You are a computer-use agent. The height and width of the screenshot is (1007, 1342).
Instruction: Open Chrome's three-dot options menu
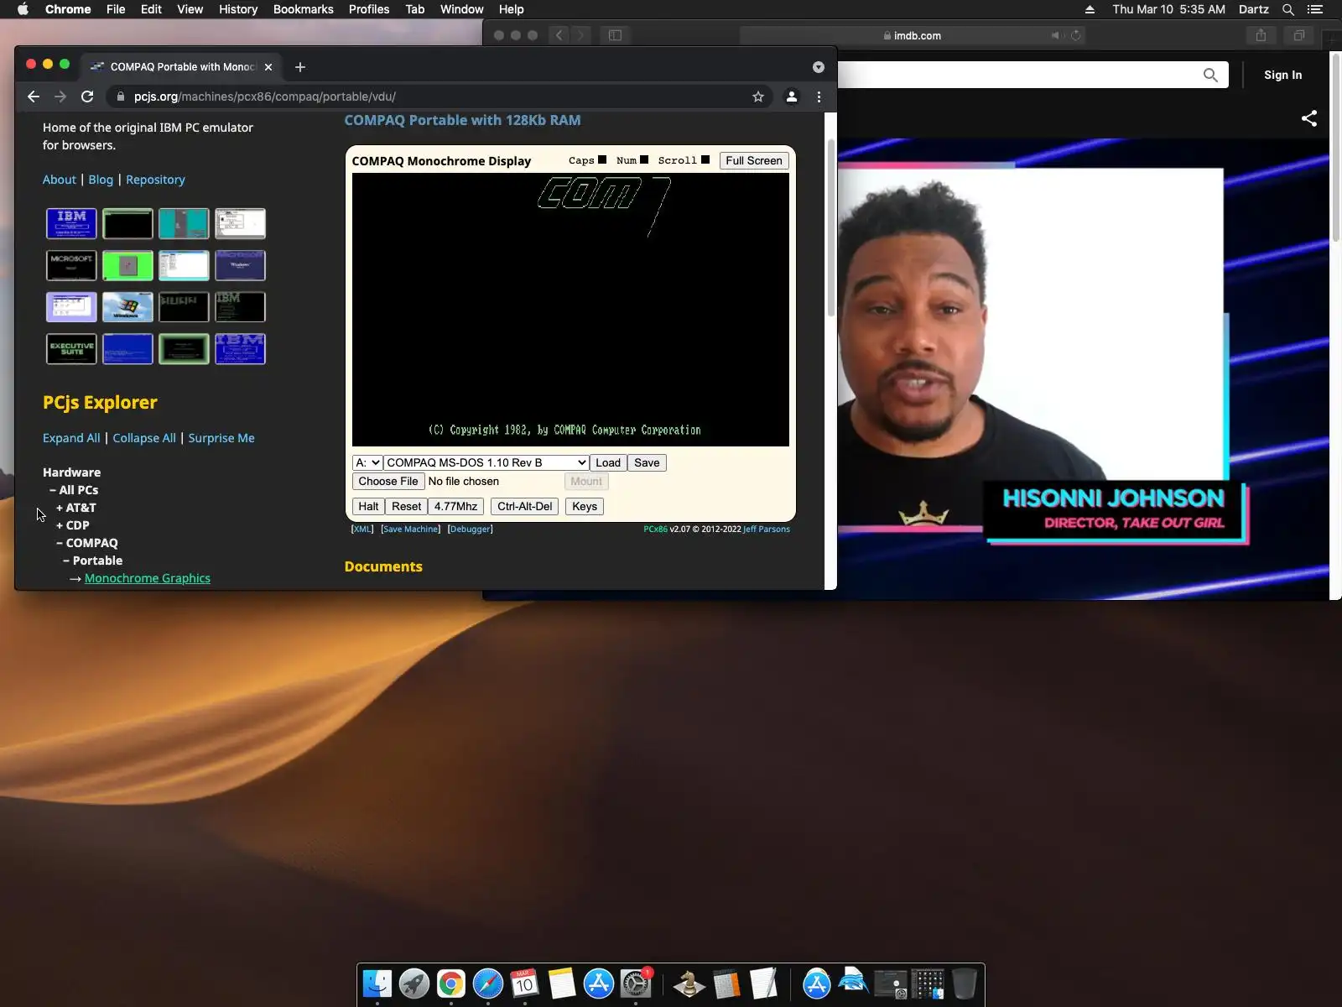coord(819,97)
